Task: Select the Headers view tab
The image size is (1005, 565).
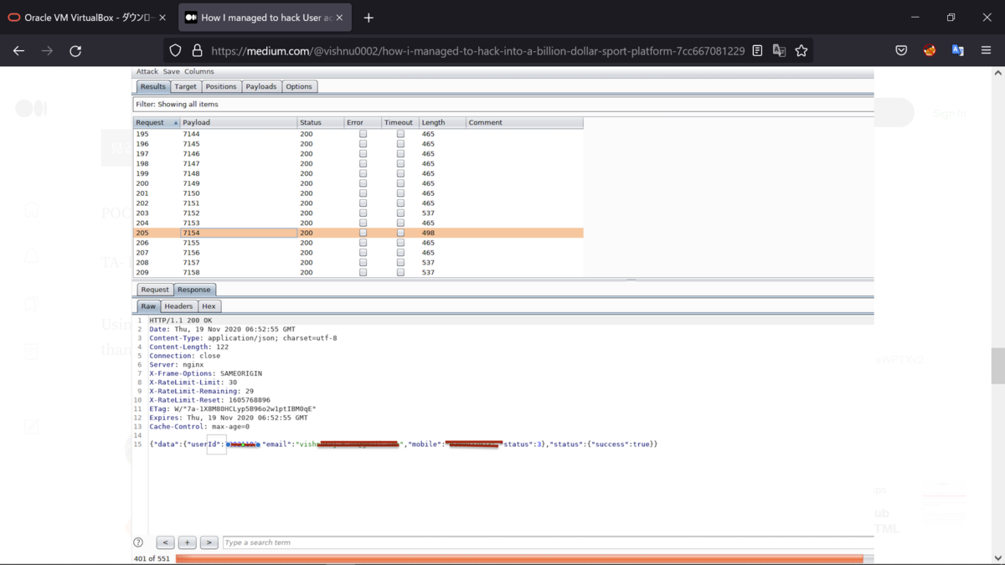Action: 178,306
